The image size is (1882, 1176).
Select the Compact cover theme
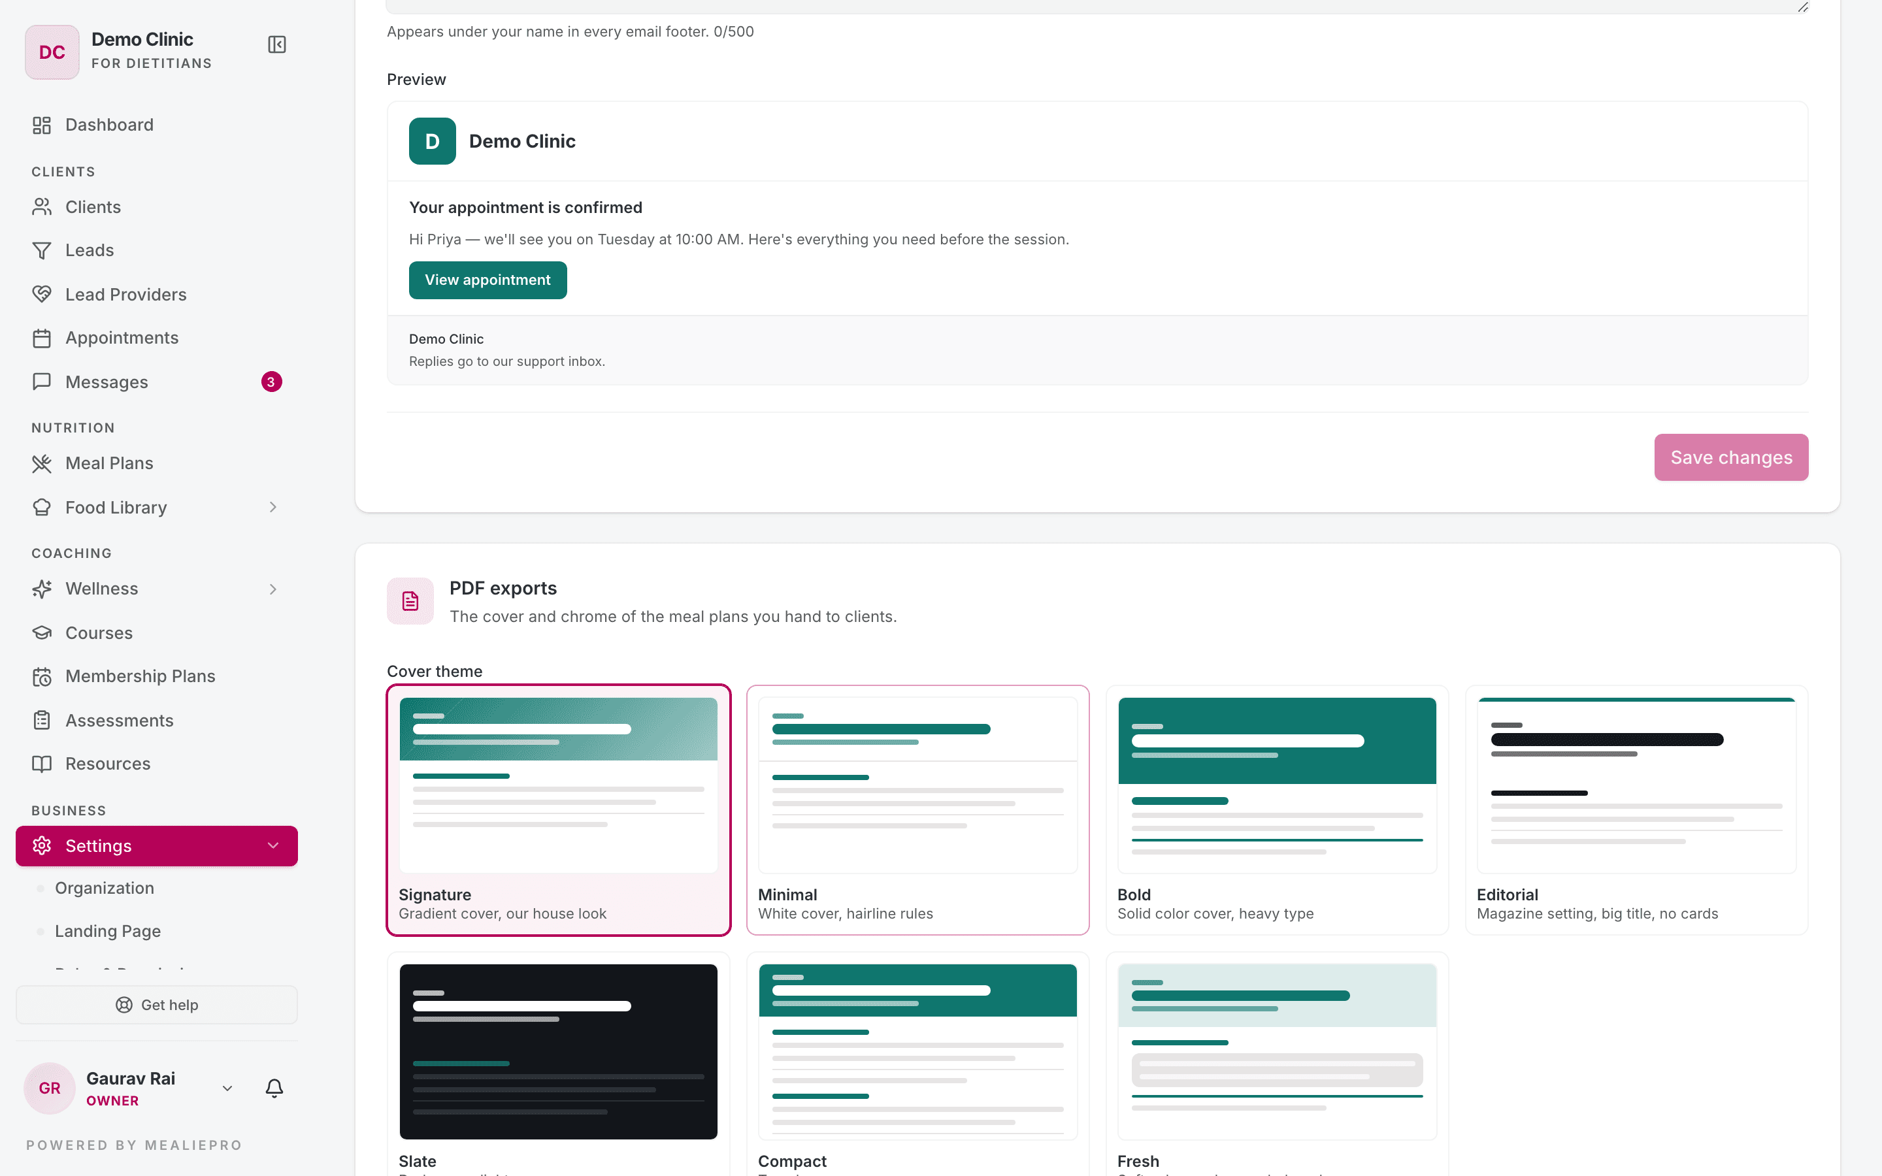917,1064
